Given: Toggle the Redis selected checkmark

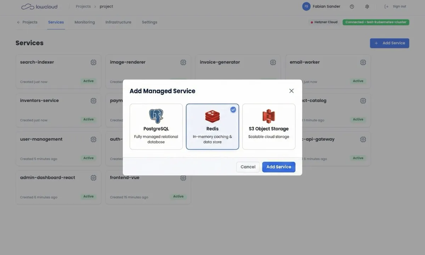Looking at the screenshot, I should [x=233, y=110].
